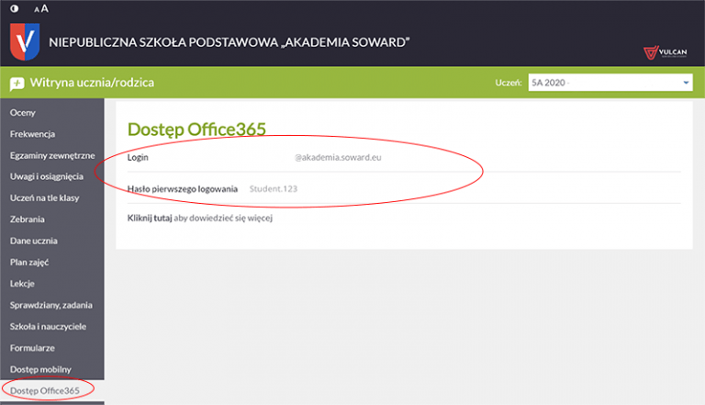Open the Oceny menu item
This screenshot has width=705, height=405.
coord(22,113)
